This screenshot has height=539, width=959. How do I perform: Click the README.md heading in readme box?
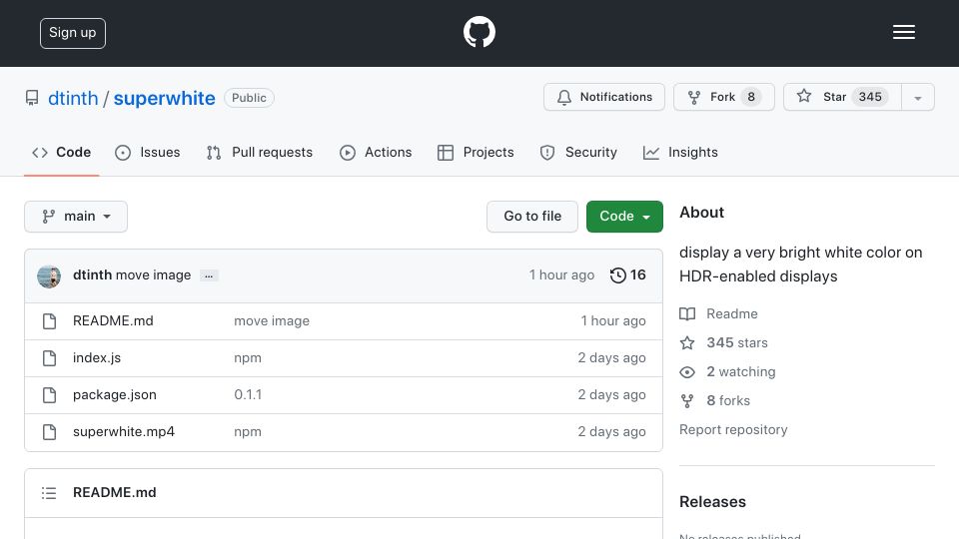(114, 492)
